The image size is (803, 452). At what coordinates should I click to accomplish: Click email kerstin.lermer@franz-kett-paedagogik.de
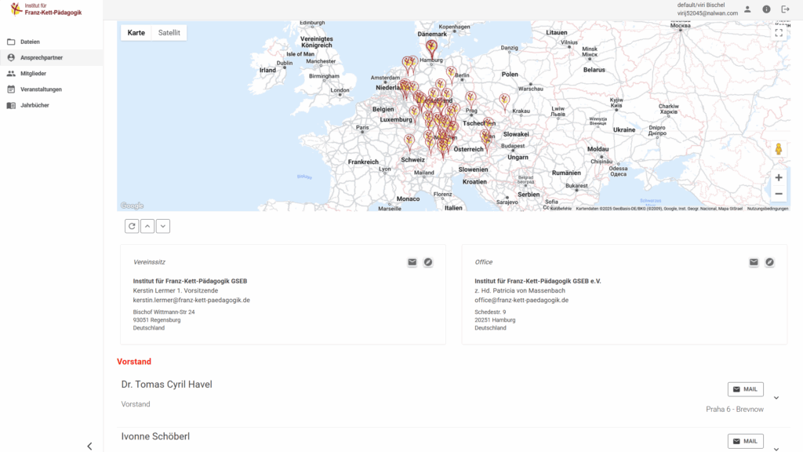[x=191, y=301]
